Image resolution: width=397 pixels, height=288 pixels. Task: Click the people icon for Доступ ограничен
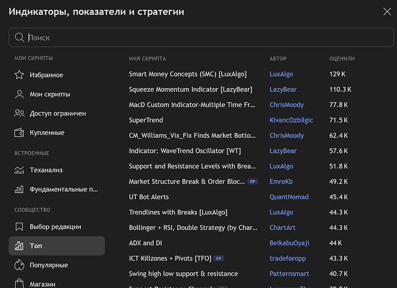pyautogui.click(x=19, y=113)
